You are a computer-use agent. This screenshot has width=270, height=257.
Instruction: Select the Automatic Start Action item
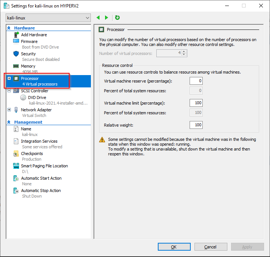(16, 178)
